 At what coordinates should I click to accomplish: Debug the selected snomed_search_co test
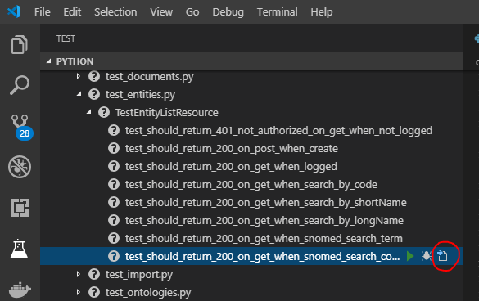426,256
